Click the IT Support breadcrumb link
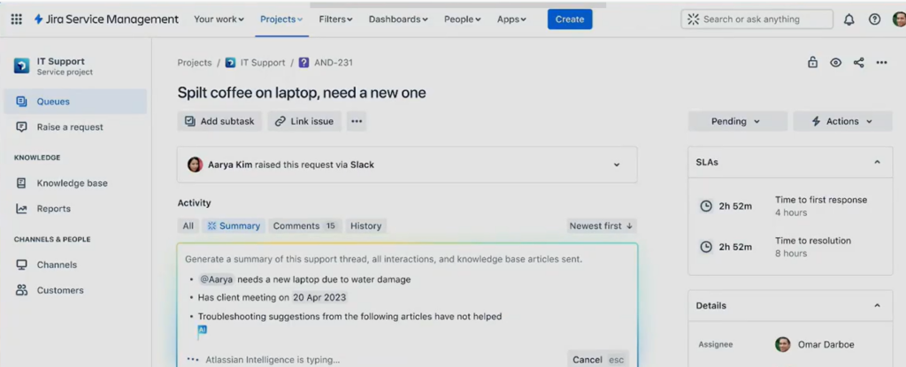906x367 pixels. [x=263, y=63]
